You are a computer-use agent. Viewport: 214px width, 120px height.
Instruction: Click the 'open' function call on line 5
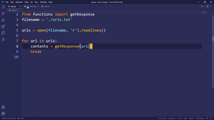41,30
